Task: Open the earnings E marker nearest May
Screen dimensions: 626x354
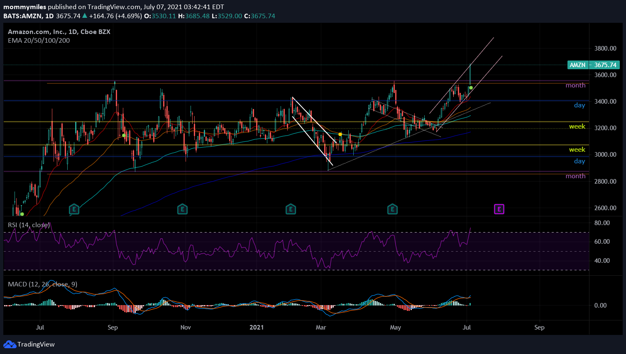Action: point(392,209)
